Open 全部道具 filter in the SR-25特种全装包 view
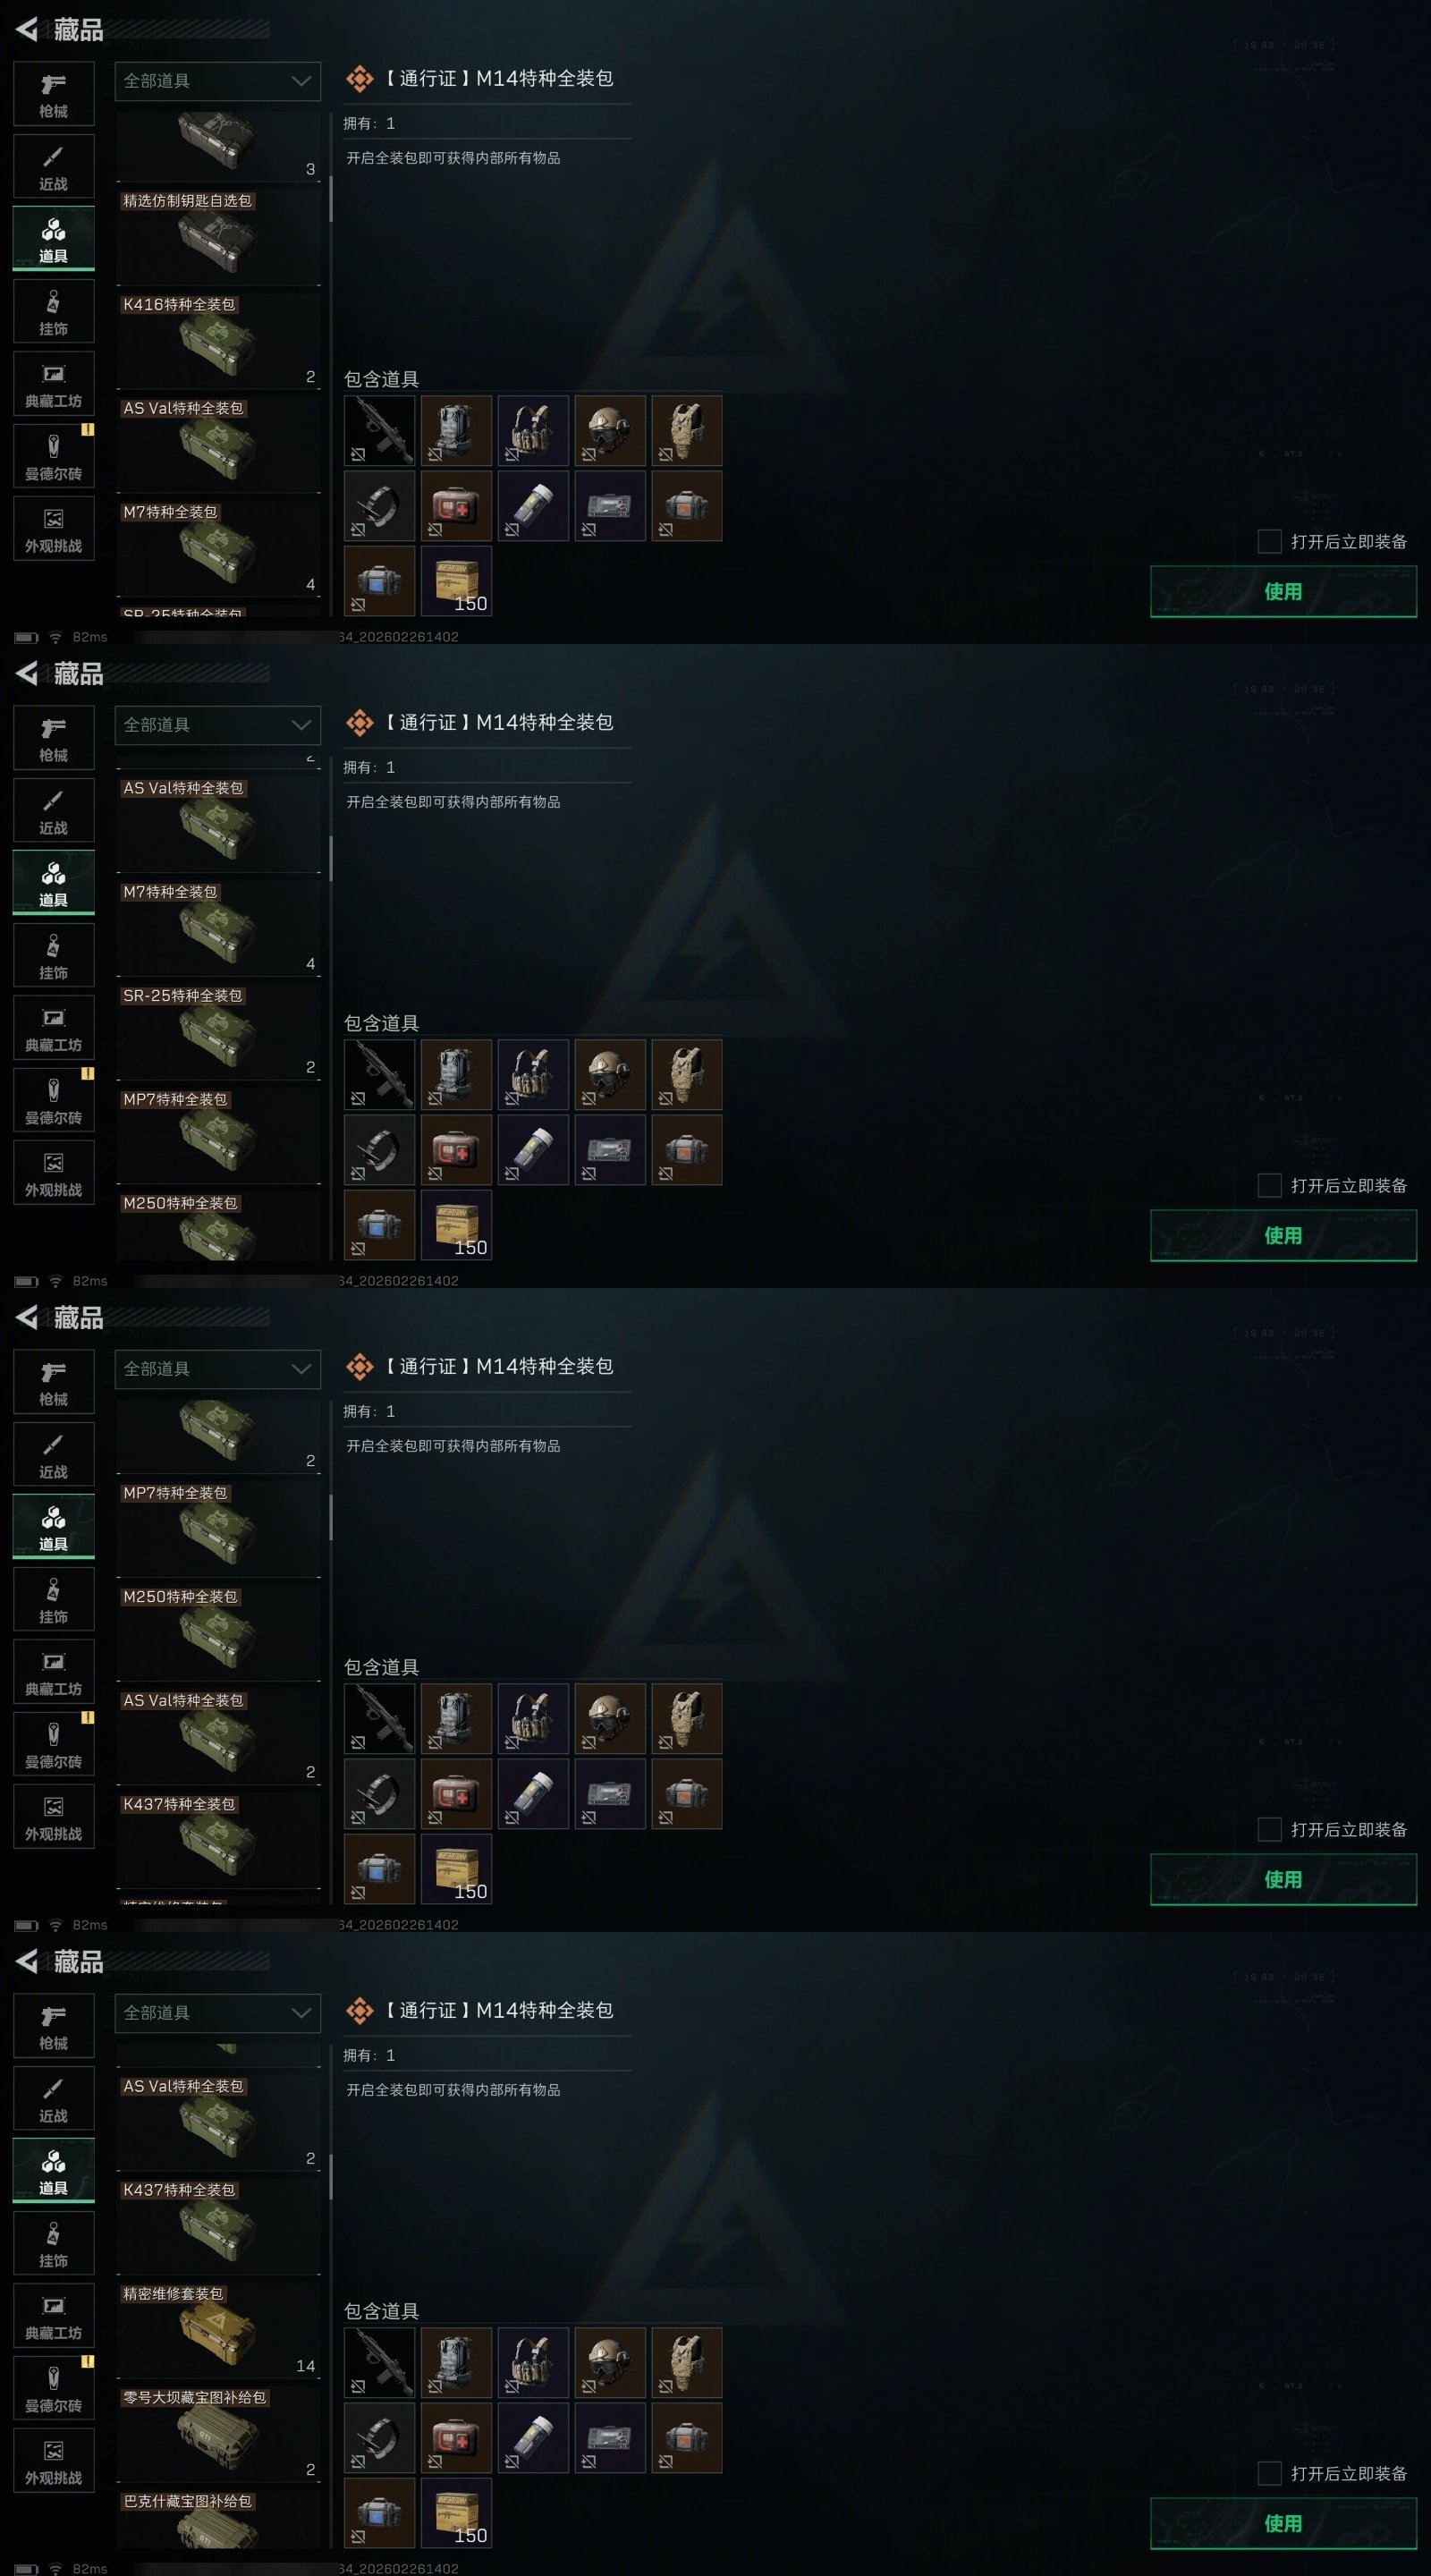Image resolution: width=1431 pixels, height=2576 pixels. pos(218,725)
